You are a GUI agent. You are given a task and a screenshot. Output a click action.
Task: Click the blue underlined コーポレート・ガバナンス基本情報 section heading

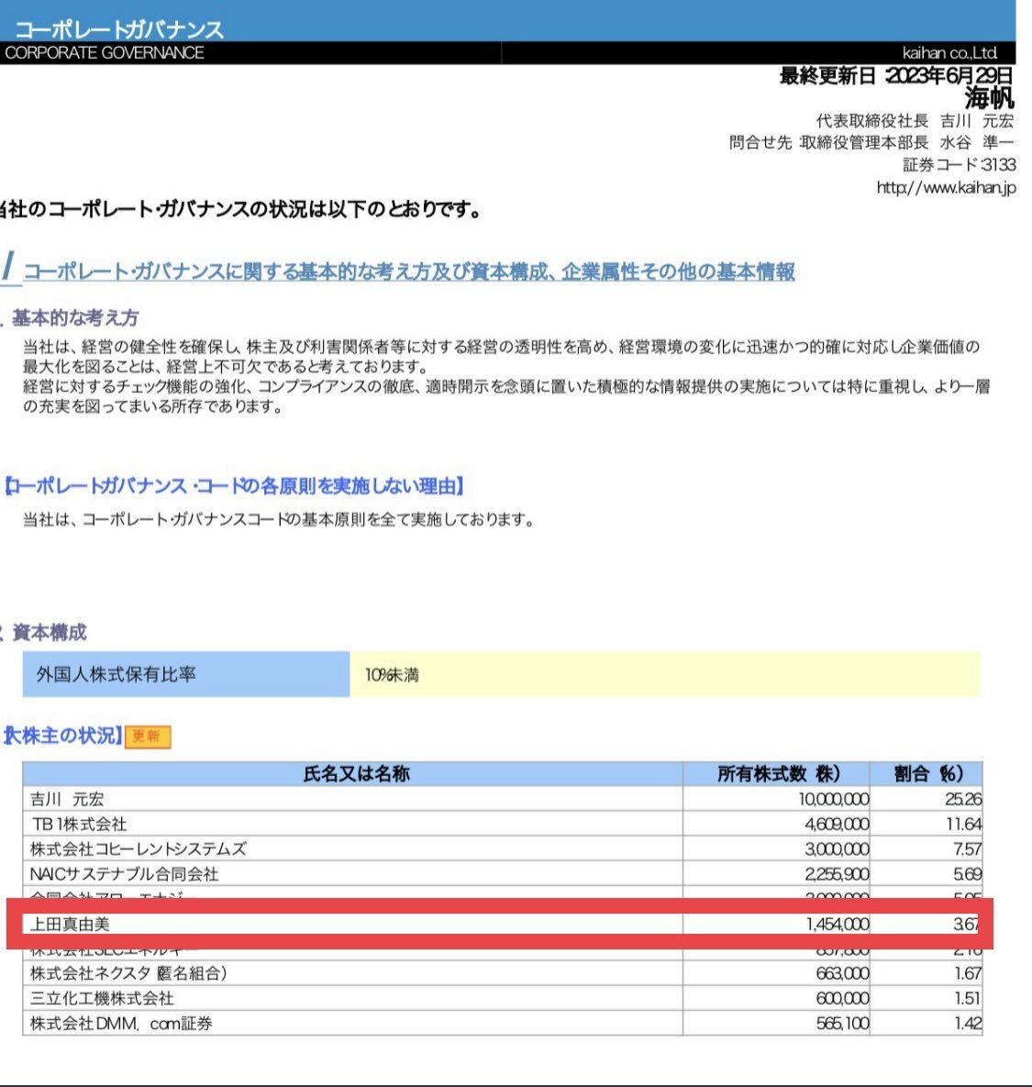[409, 272]
